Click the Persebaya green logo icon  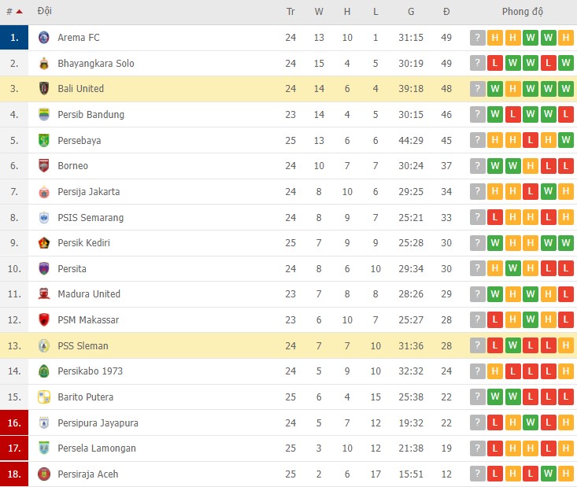tap(43, 141)
